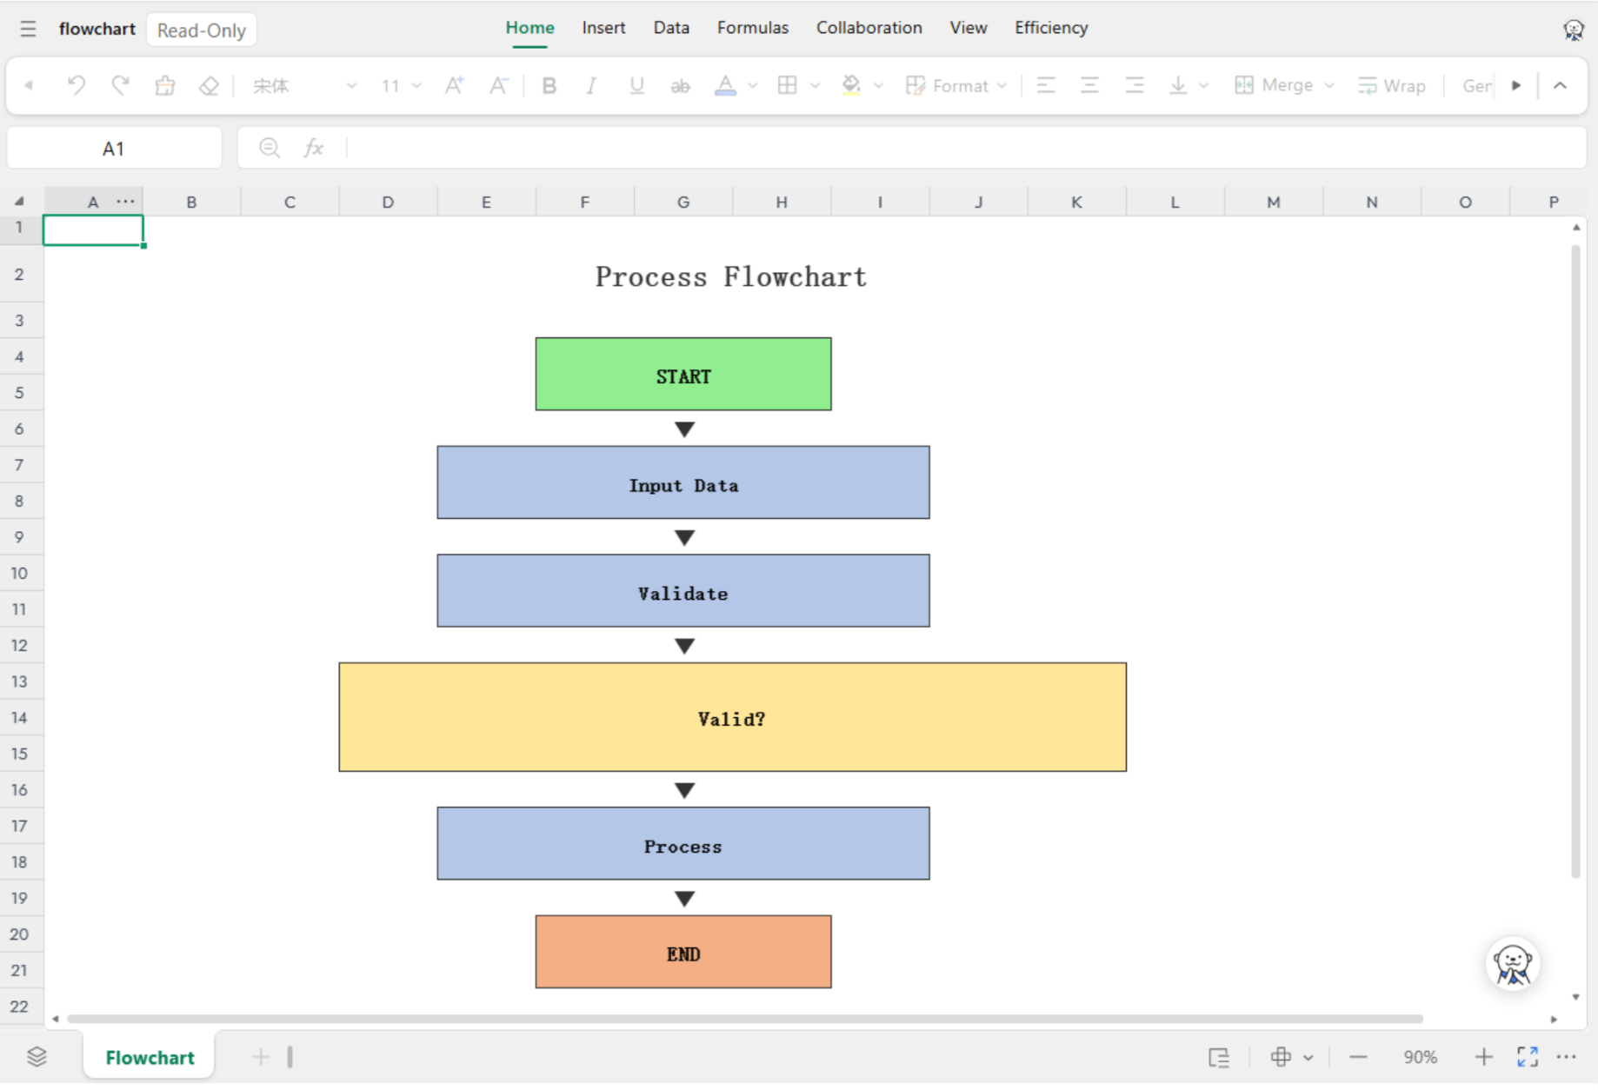Click the Merge button
This screenshot has height=1090, width=1598.
[x=1274, y=85]
